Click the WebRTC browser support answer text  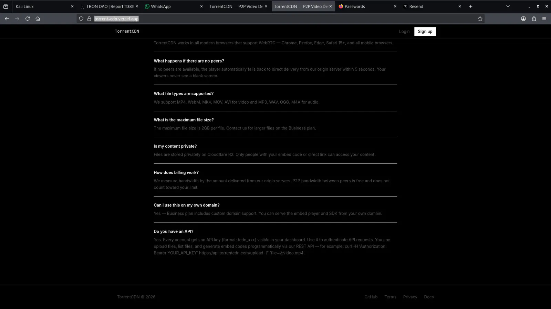click(x=273, y=43)
